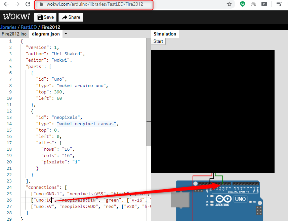The width and height of the screenshot is (288, 221).
Task: Click the AB adblocker extension icon
Action: coord(242,4)
